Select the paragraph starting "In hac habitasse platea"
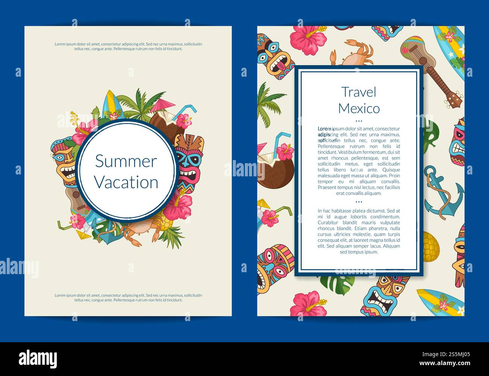 click(x=359, y=231)
